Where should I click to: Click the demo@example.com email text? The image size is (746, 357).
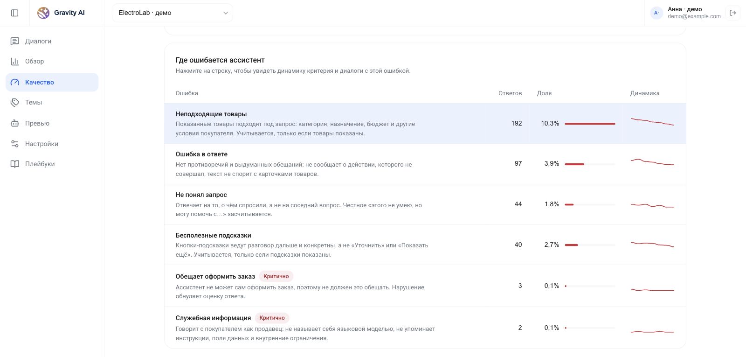[694, 16]
